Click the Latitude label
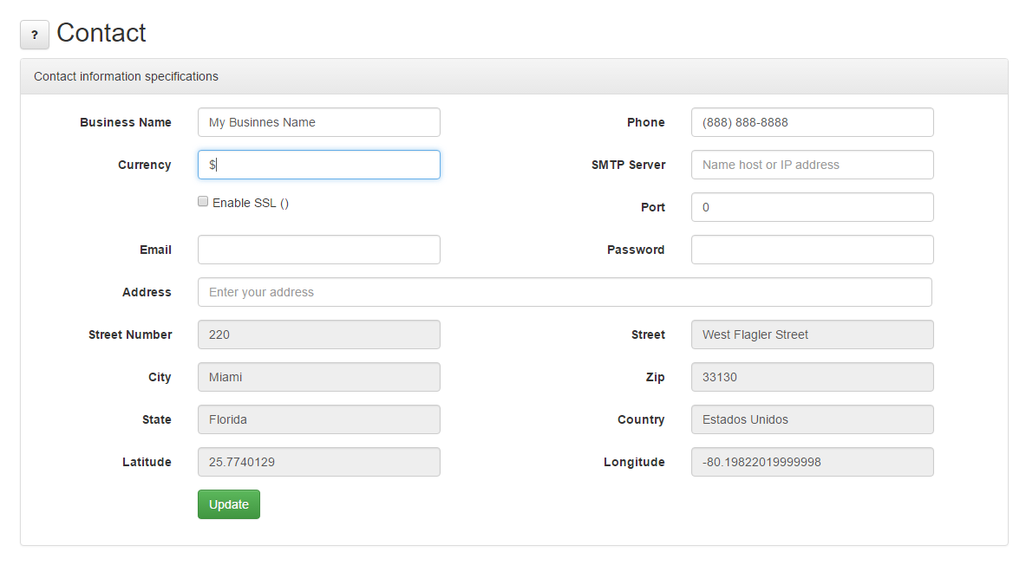The image size is (1026, 565). (147, 463)
